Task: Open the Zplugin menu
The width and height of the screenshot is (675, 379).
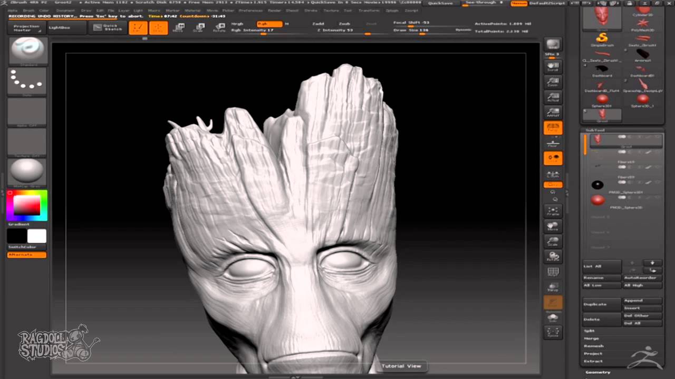Action: pos(392,11)
